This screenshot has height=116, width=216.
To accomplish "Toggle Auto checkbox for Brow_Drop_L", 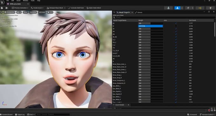I will click(x=176, y=75).
